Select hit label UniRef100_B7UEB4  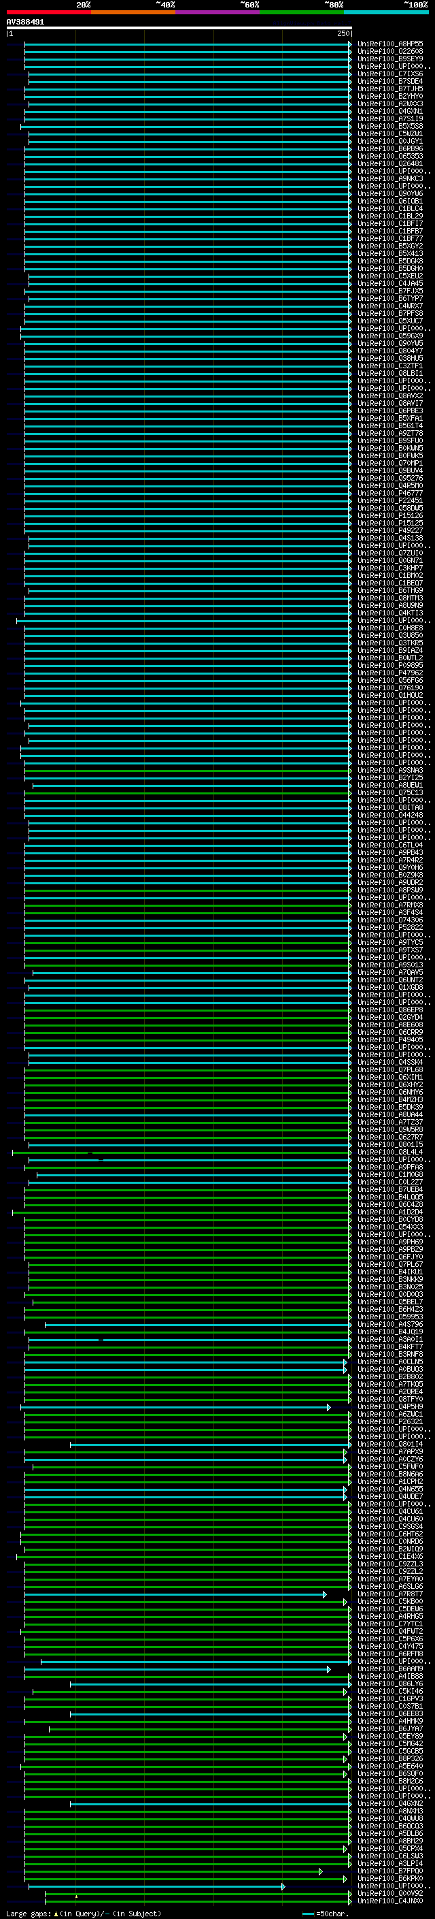390,1189
